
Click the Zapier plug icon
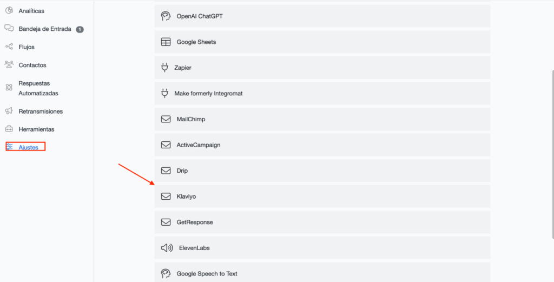tap(165, 68)
